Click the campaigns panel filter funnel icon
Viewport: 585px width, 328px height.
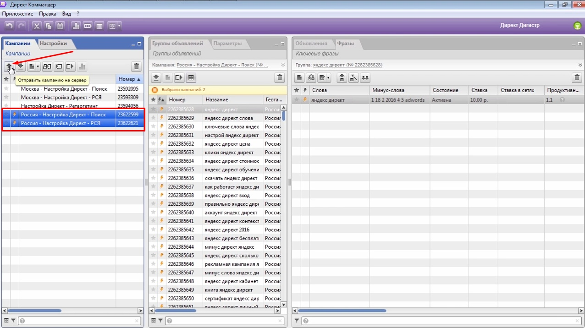coord(13,321)
